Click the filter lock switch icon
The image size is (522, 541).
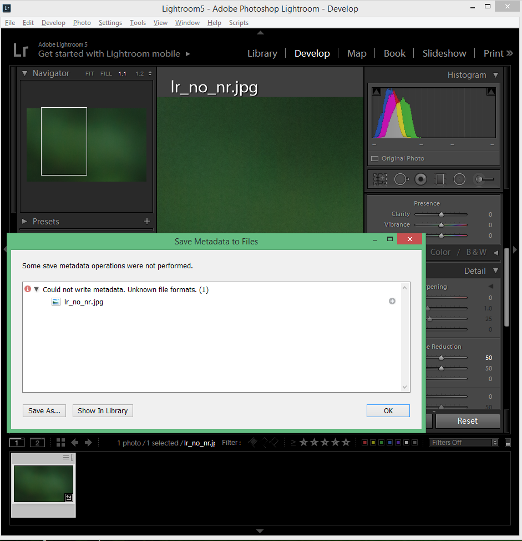click(x=508, y=443)
